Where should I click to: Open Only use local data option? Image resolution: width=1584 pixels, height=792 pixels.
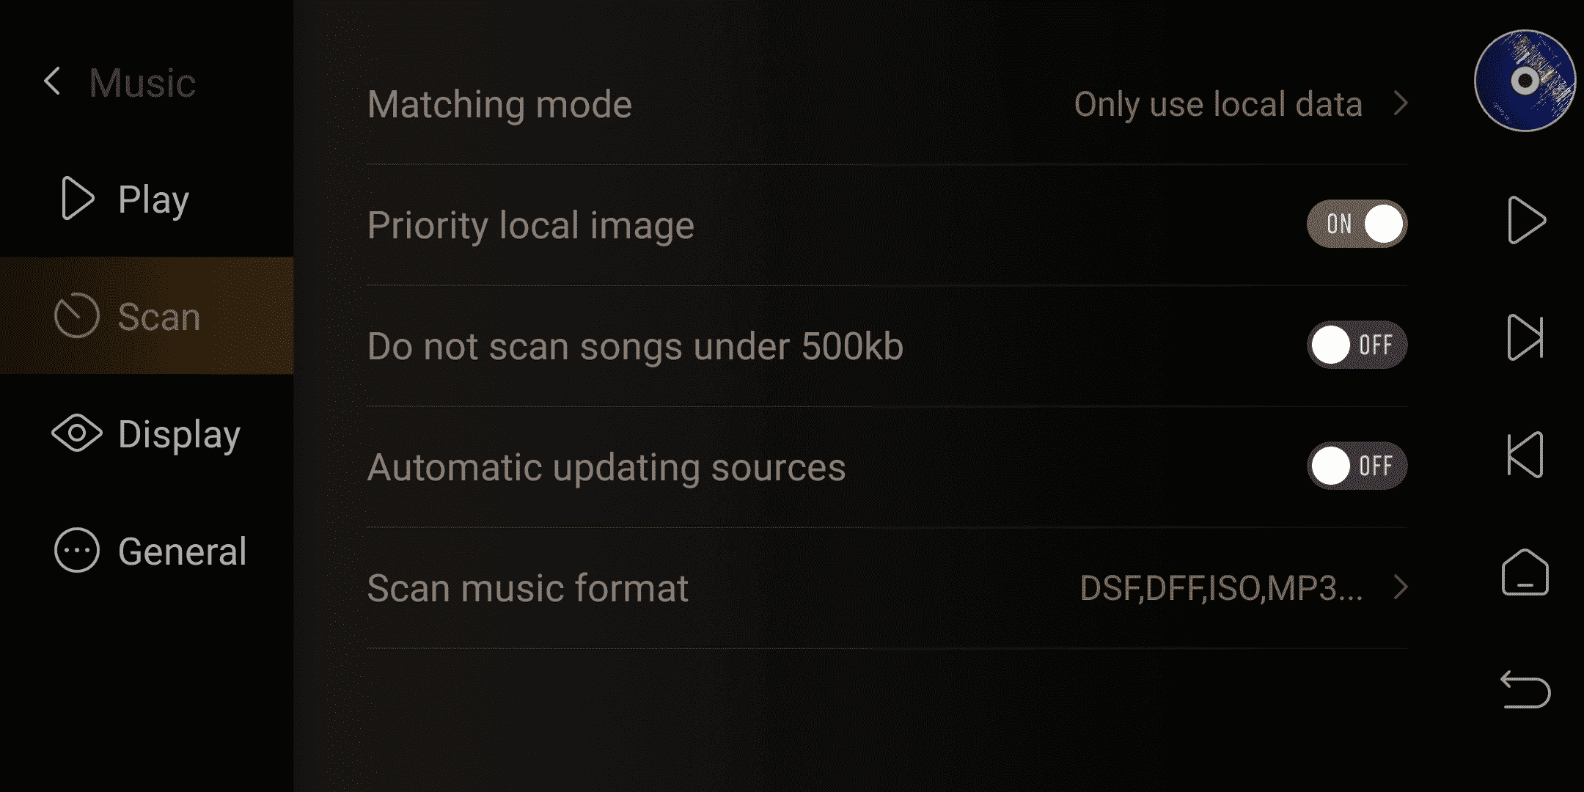(1218, 104)
